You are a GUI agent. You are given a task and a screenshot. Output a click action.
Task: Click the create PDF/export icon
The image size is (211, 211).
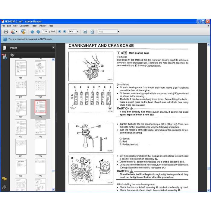[13, 32]
